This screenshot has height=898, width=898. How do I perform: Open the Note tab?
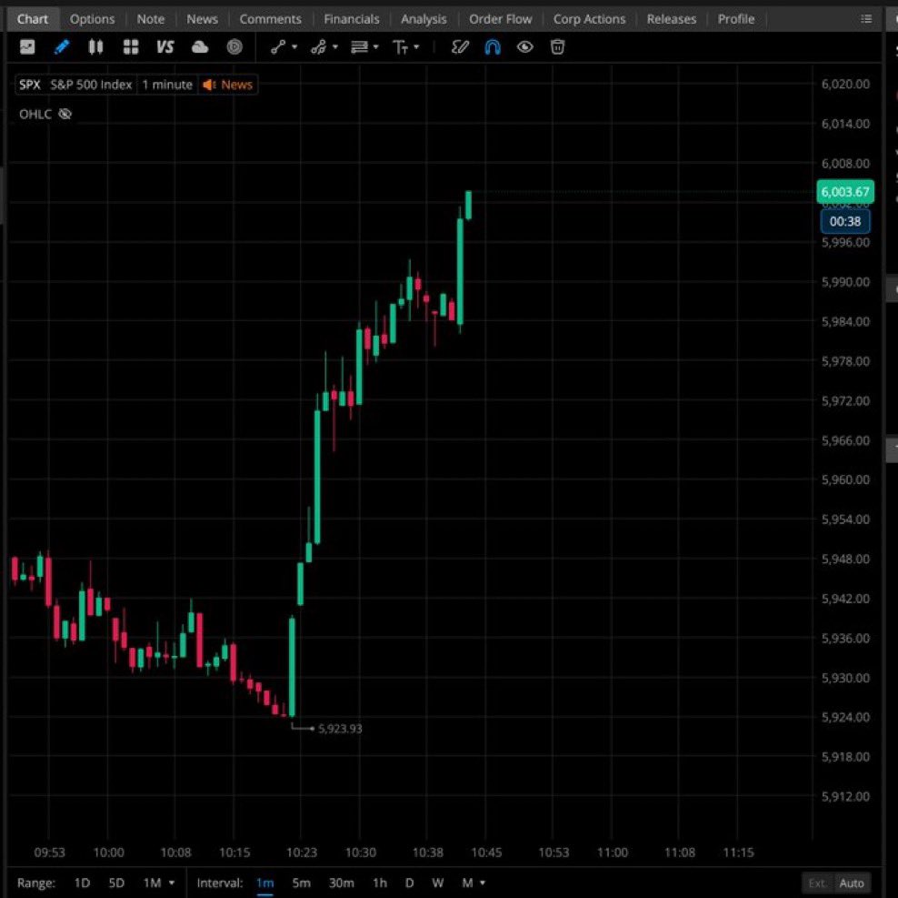151,19
